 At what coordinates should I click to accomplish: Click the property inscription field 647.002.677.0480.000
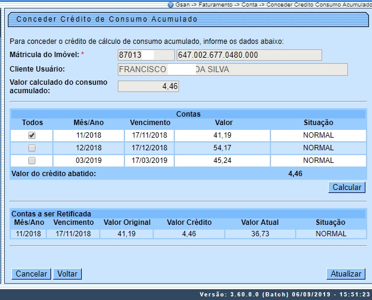pyautogui.click(x=249, y=55)
